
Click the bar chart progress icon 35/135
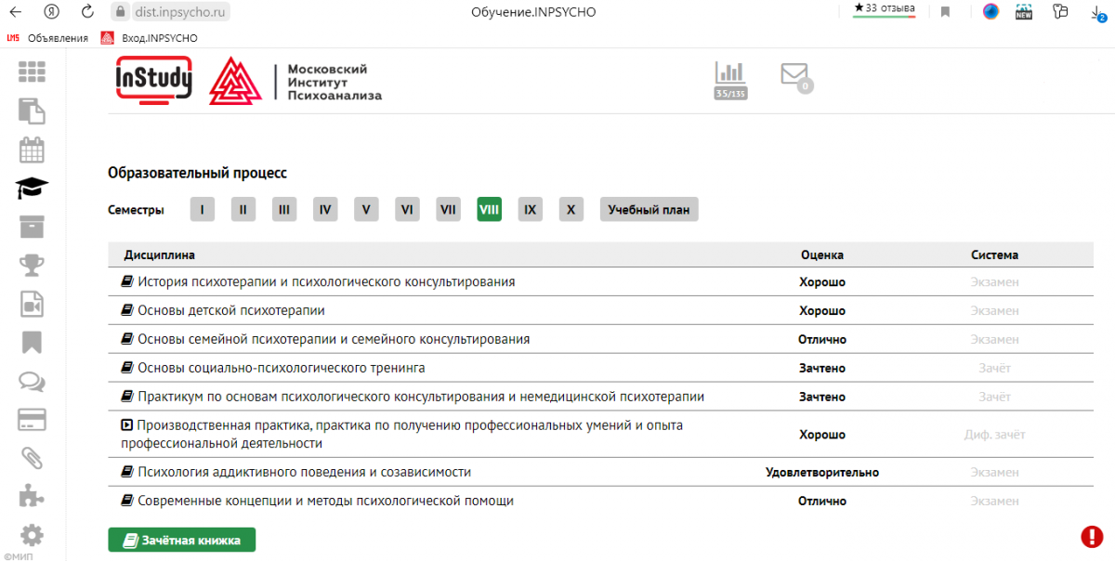point(730,79)
